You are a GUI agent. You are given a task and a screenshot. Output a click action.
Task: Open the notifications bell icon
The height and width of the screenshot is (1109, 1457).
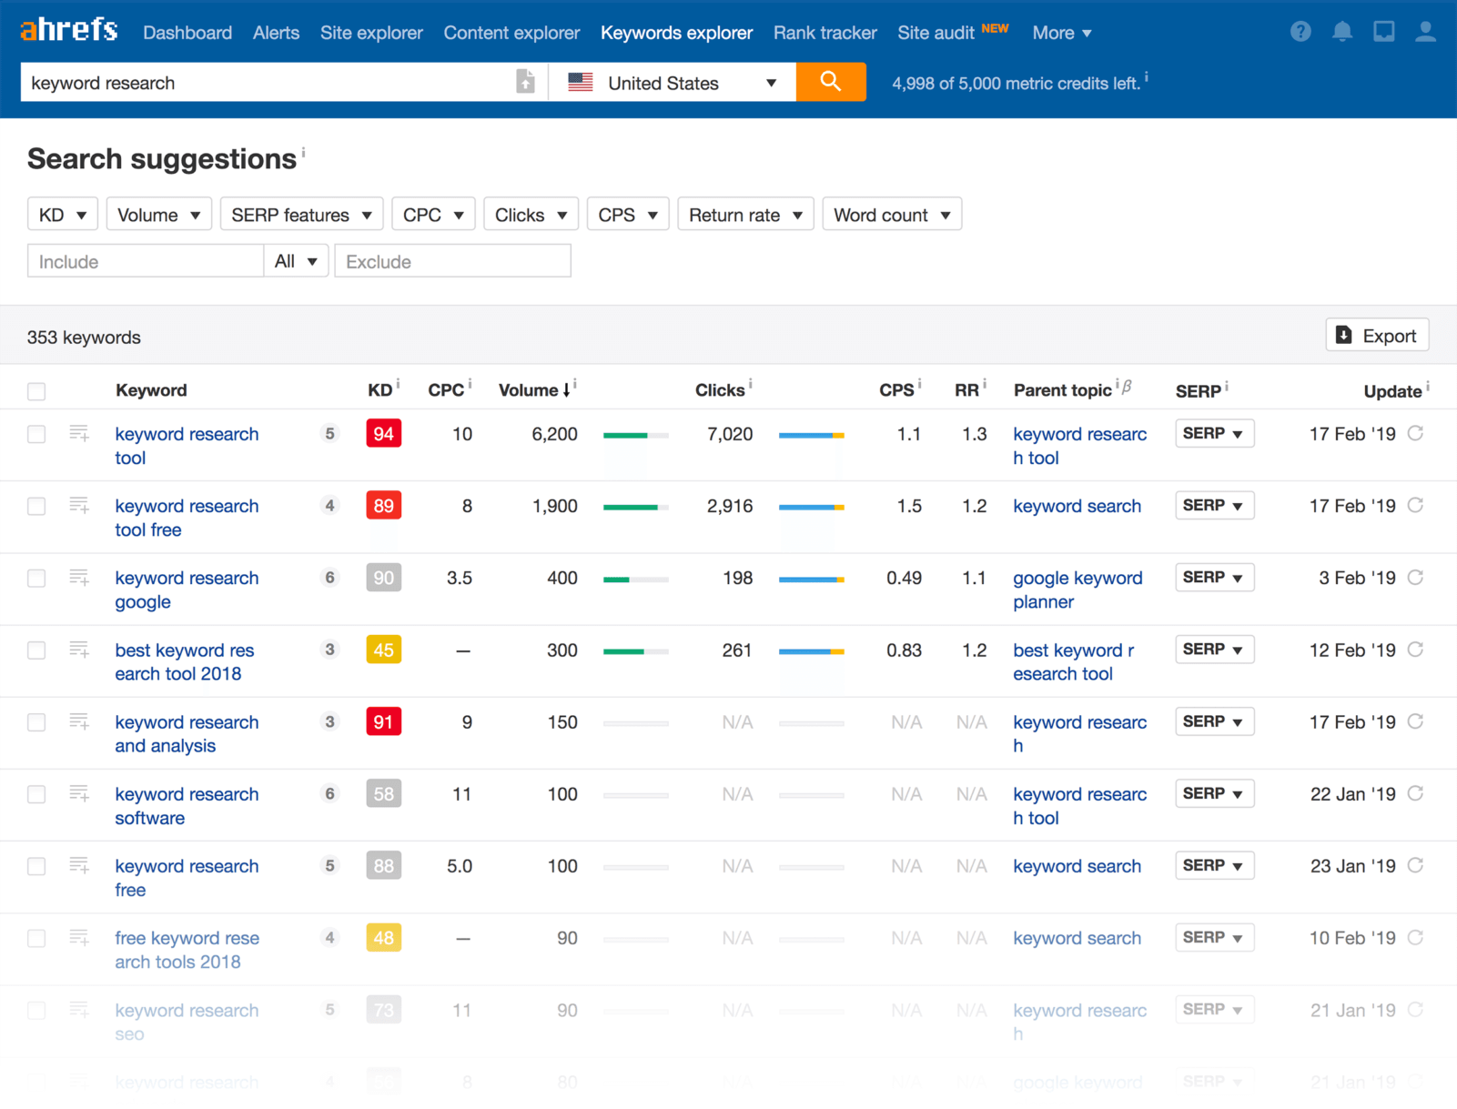click(x=1342, y=32)
